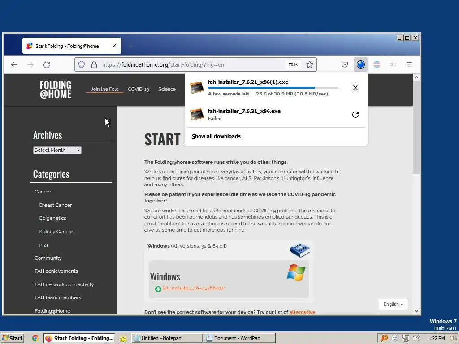The width and height of the screenshot is (459, 344).
Task: Switch to Untitled - Notepad taskbar window
Action: (167, 338)
